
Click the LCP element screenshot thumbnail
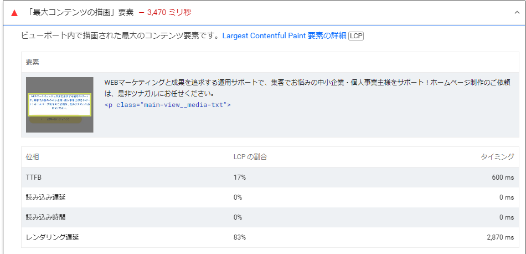(x=60, y=105)
